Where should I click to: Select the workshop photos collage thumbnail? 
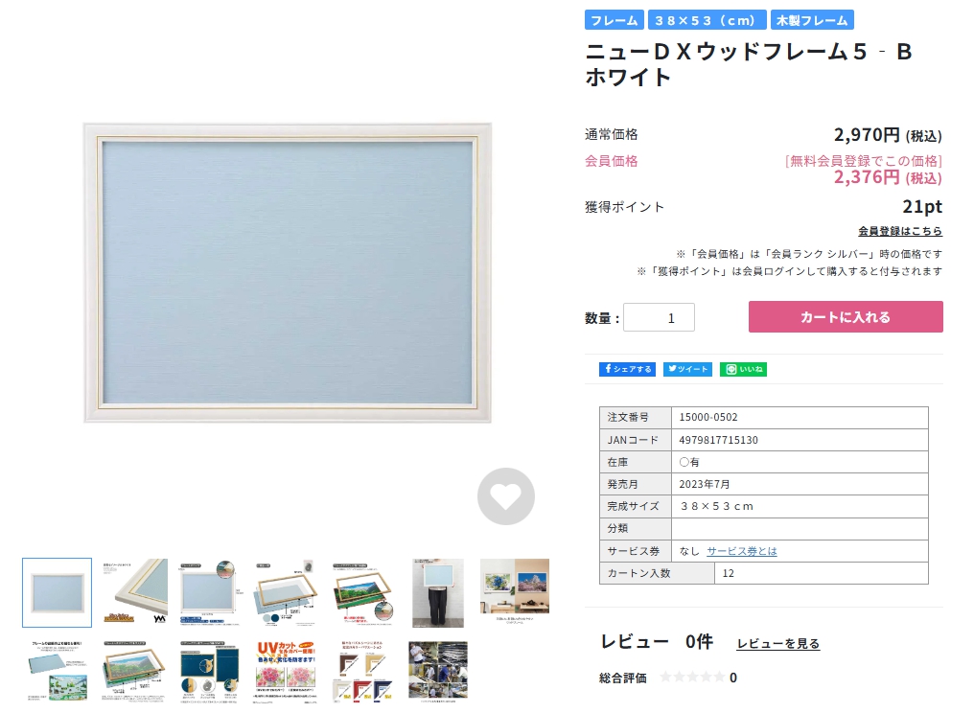438,672
